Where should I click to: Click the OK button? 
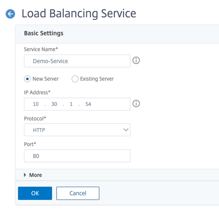click(35, 193)
